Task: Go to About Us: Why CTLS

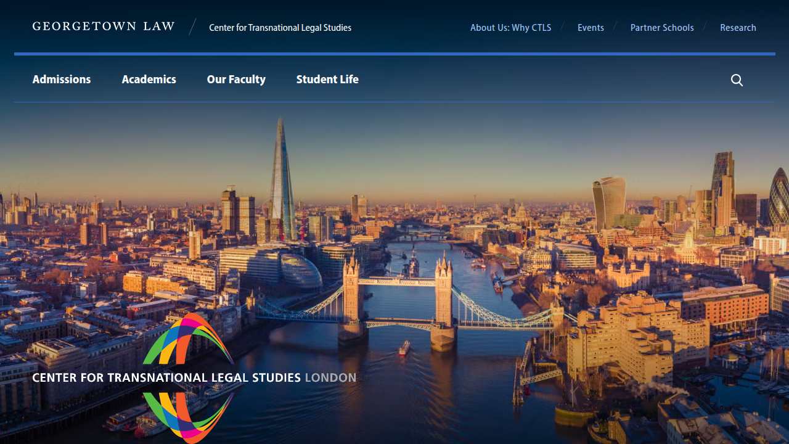Action: pos(510,28)
